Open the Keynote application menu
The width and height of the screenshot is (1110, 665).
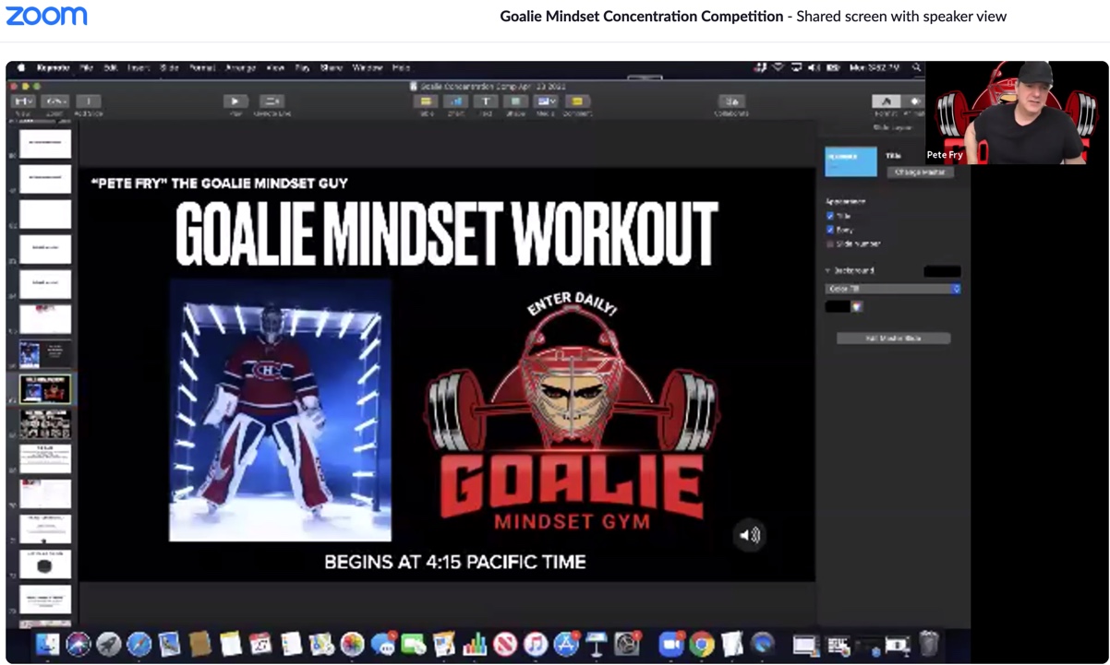click(54, 68)
